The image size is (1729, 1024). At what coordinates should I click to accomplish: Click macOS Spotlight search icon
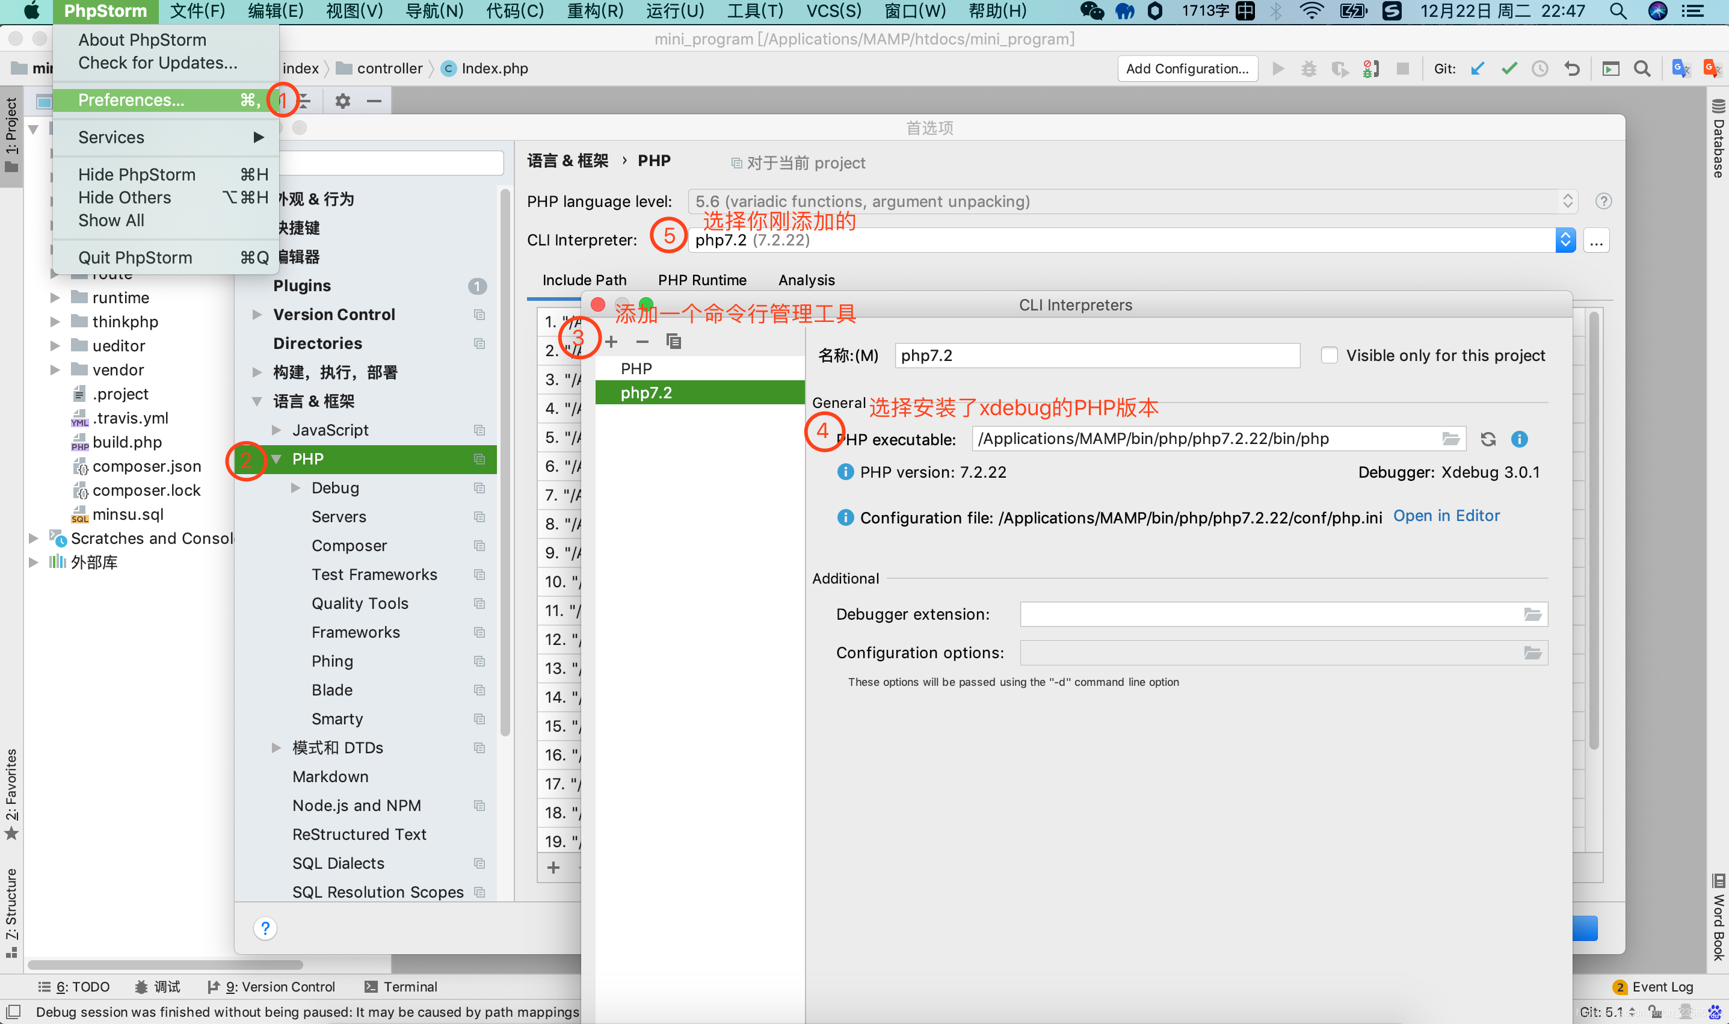(1617, 11)
